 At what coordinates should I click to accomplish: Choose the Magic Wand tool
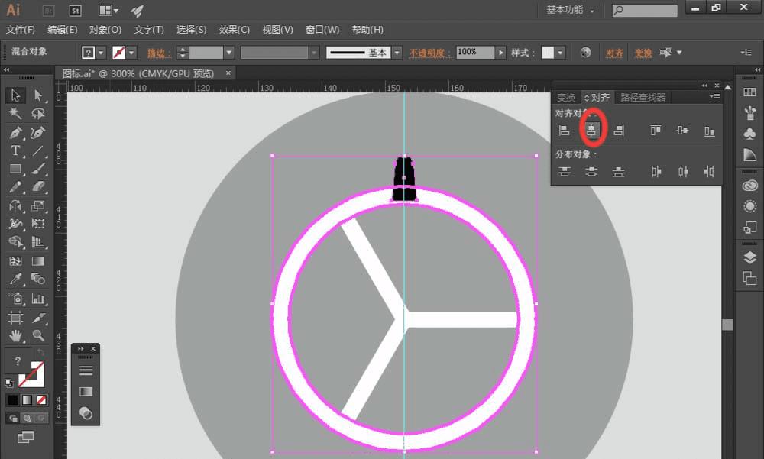click(x=15, y=114)
